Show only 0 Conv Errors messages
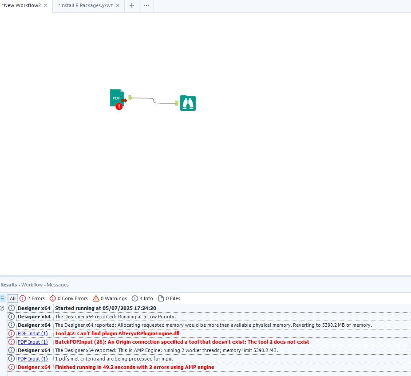 (x=69, y=298)
